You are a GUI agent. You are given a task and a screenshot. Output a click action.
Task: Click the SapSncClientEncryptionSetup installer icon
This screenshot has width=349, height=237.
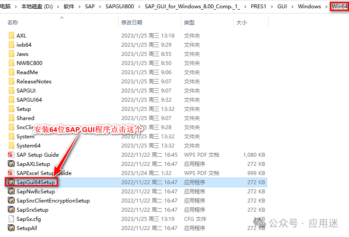pos(11,200)
